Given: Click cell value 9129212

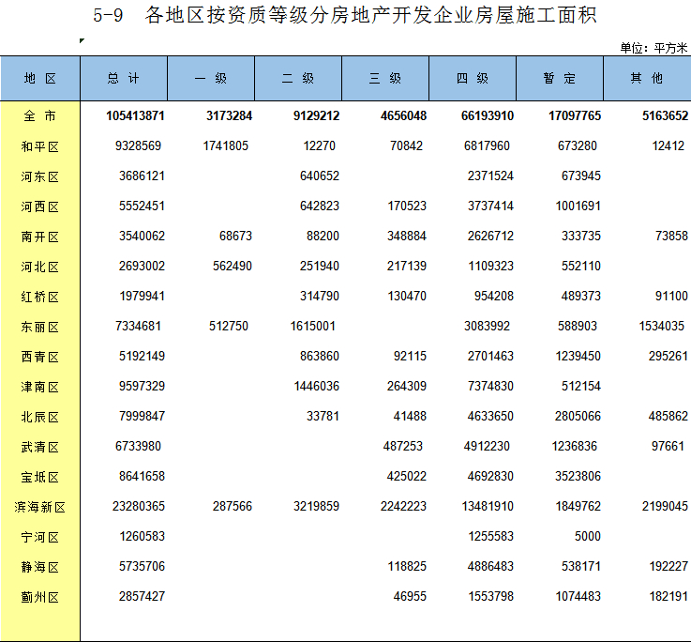Looking at the screenshot, I should point(316,115).
